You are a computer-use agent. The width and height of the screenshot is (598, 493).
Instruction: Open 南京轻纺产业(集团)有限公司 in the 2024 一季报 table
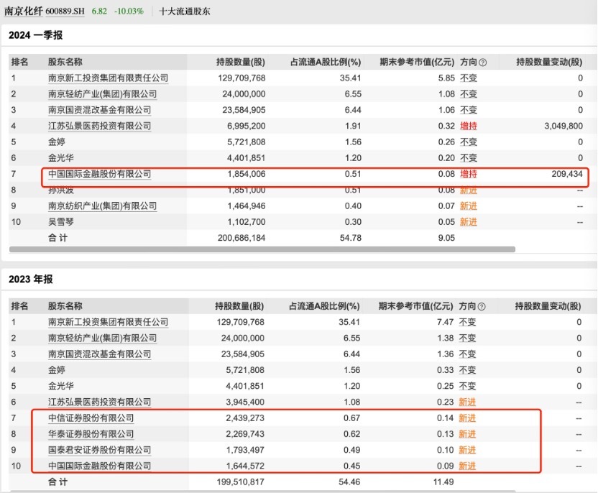(x=102, y=94)
